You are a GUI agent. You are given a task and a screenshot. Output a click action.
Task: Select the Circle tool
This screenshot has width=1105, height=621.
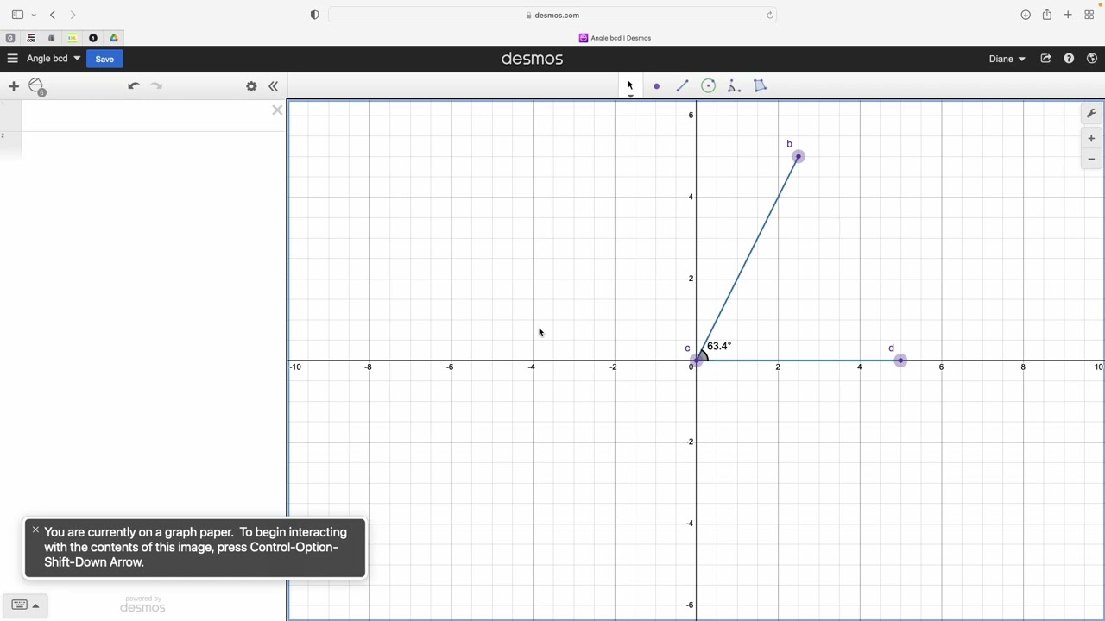coord(709,85)
